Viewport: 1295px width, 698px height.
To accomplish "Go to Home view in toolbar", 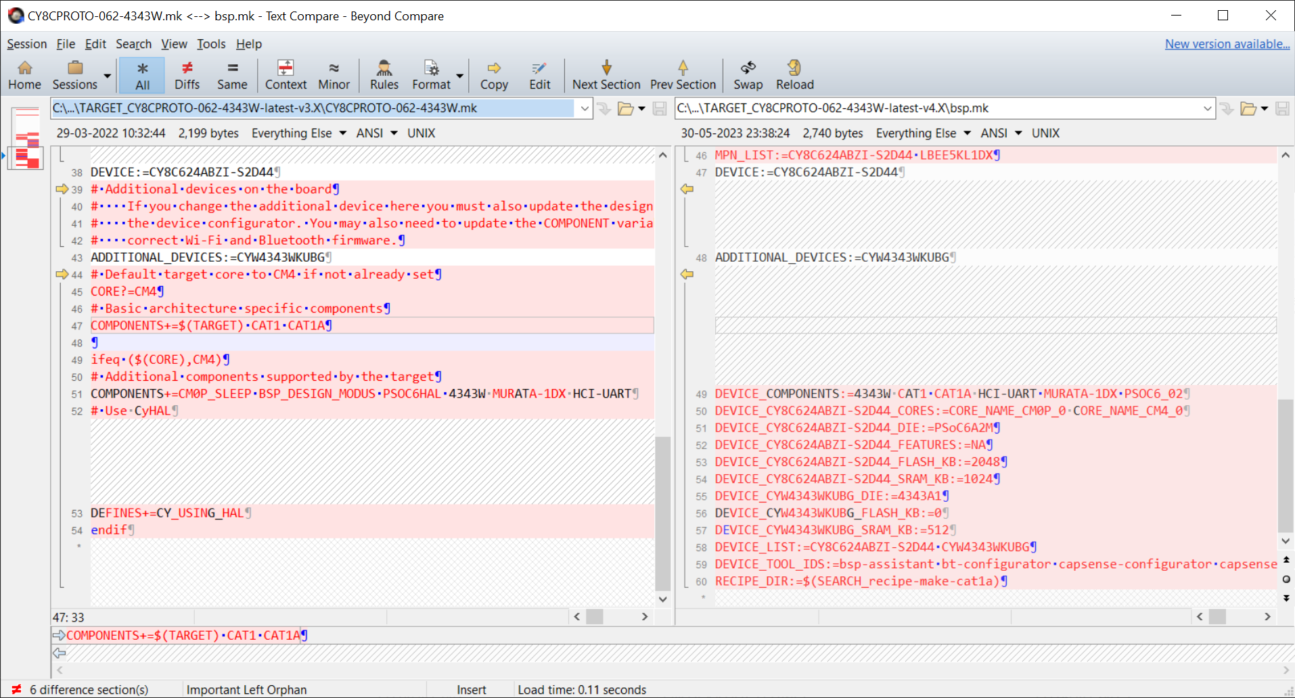I will coord(24,75).
